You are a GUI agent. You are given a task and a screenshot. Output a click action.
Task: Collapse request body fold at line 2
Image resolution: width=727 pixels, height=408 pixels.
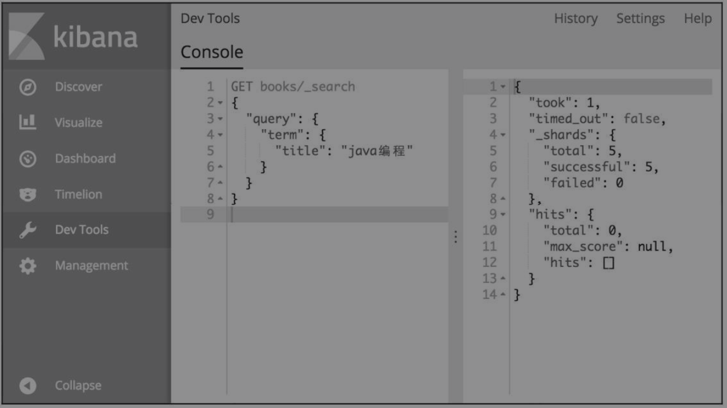219,103
